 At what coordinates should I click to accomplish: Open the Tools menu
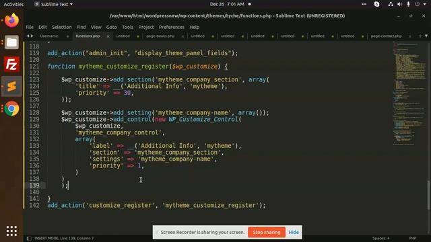pos(127,27)
